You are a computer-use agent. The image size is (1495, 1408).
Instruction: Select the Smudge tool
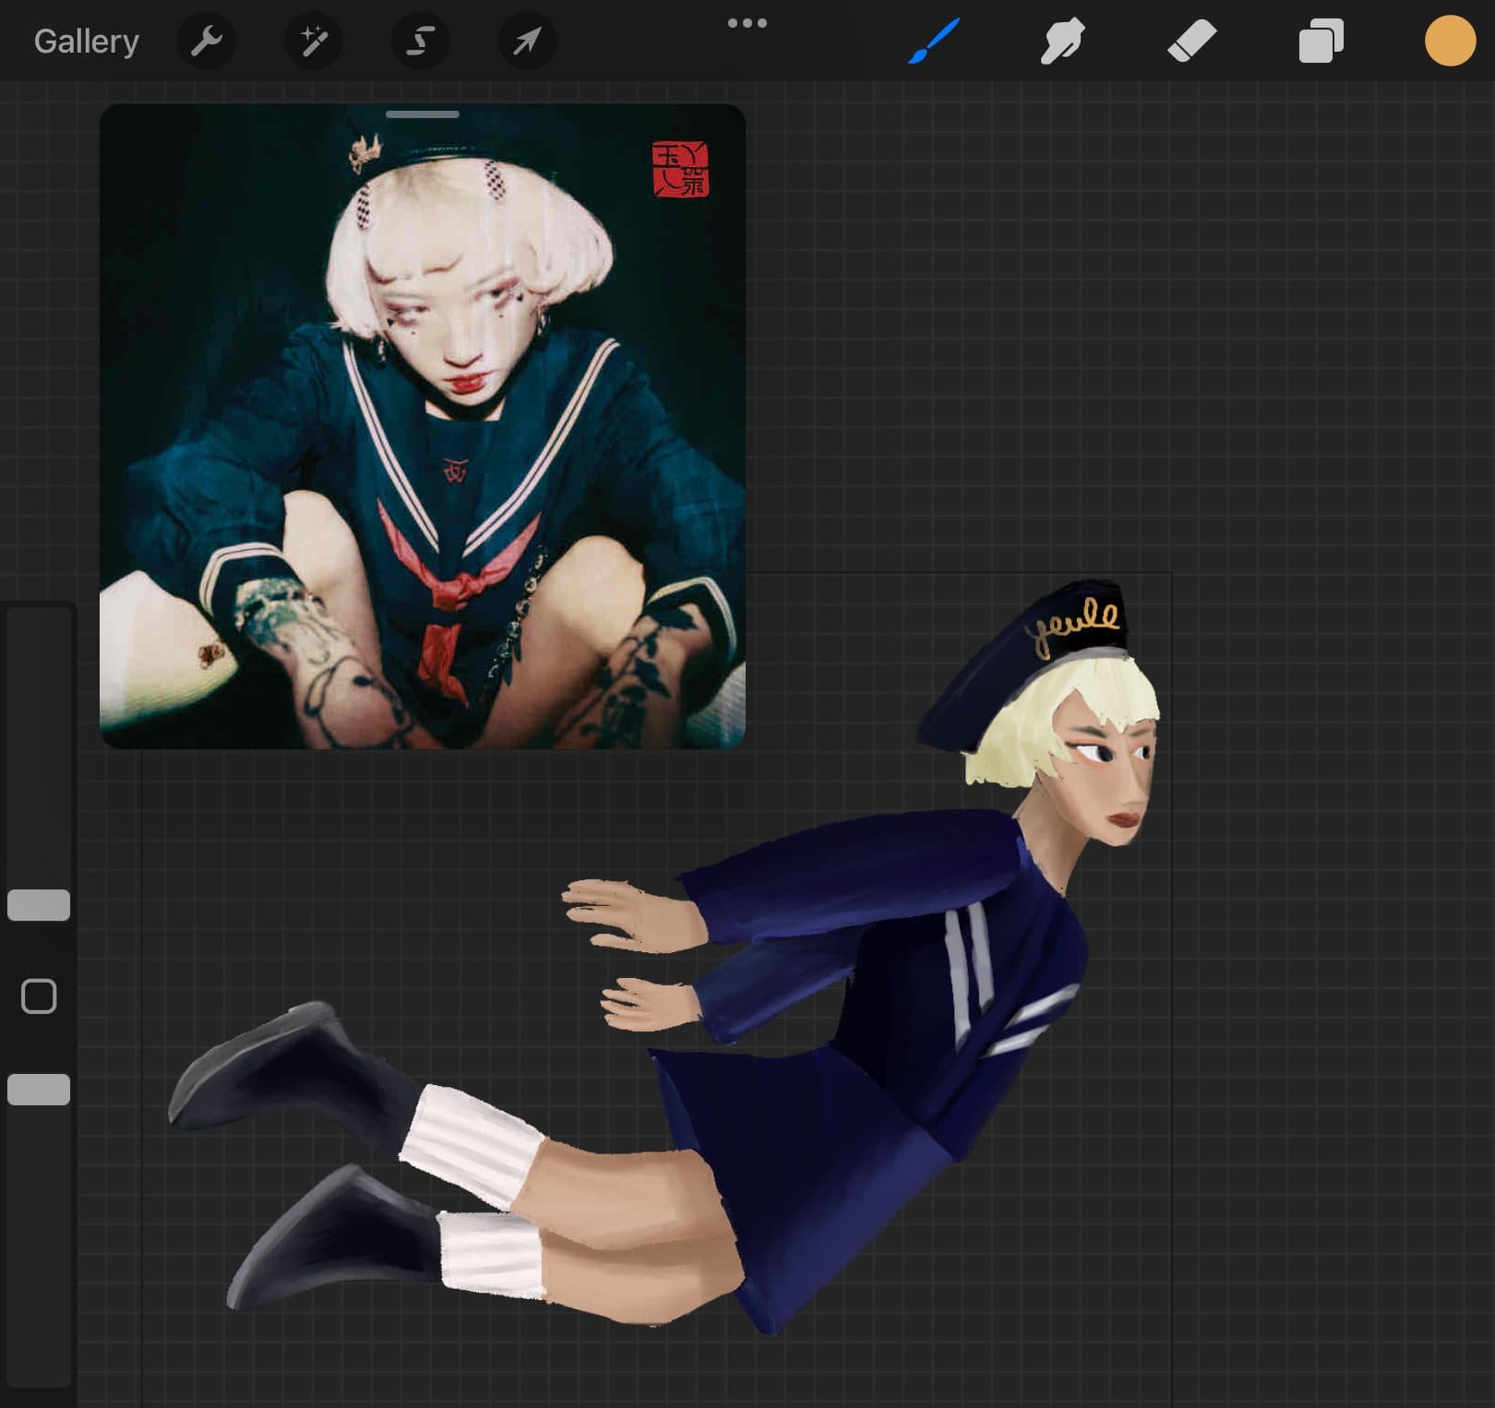pyautogui.click(x=1062, y=42)
